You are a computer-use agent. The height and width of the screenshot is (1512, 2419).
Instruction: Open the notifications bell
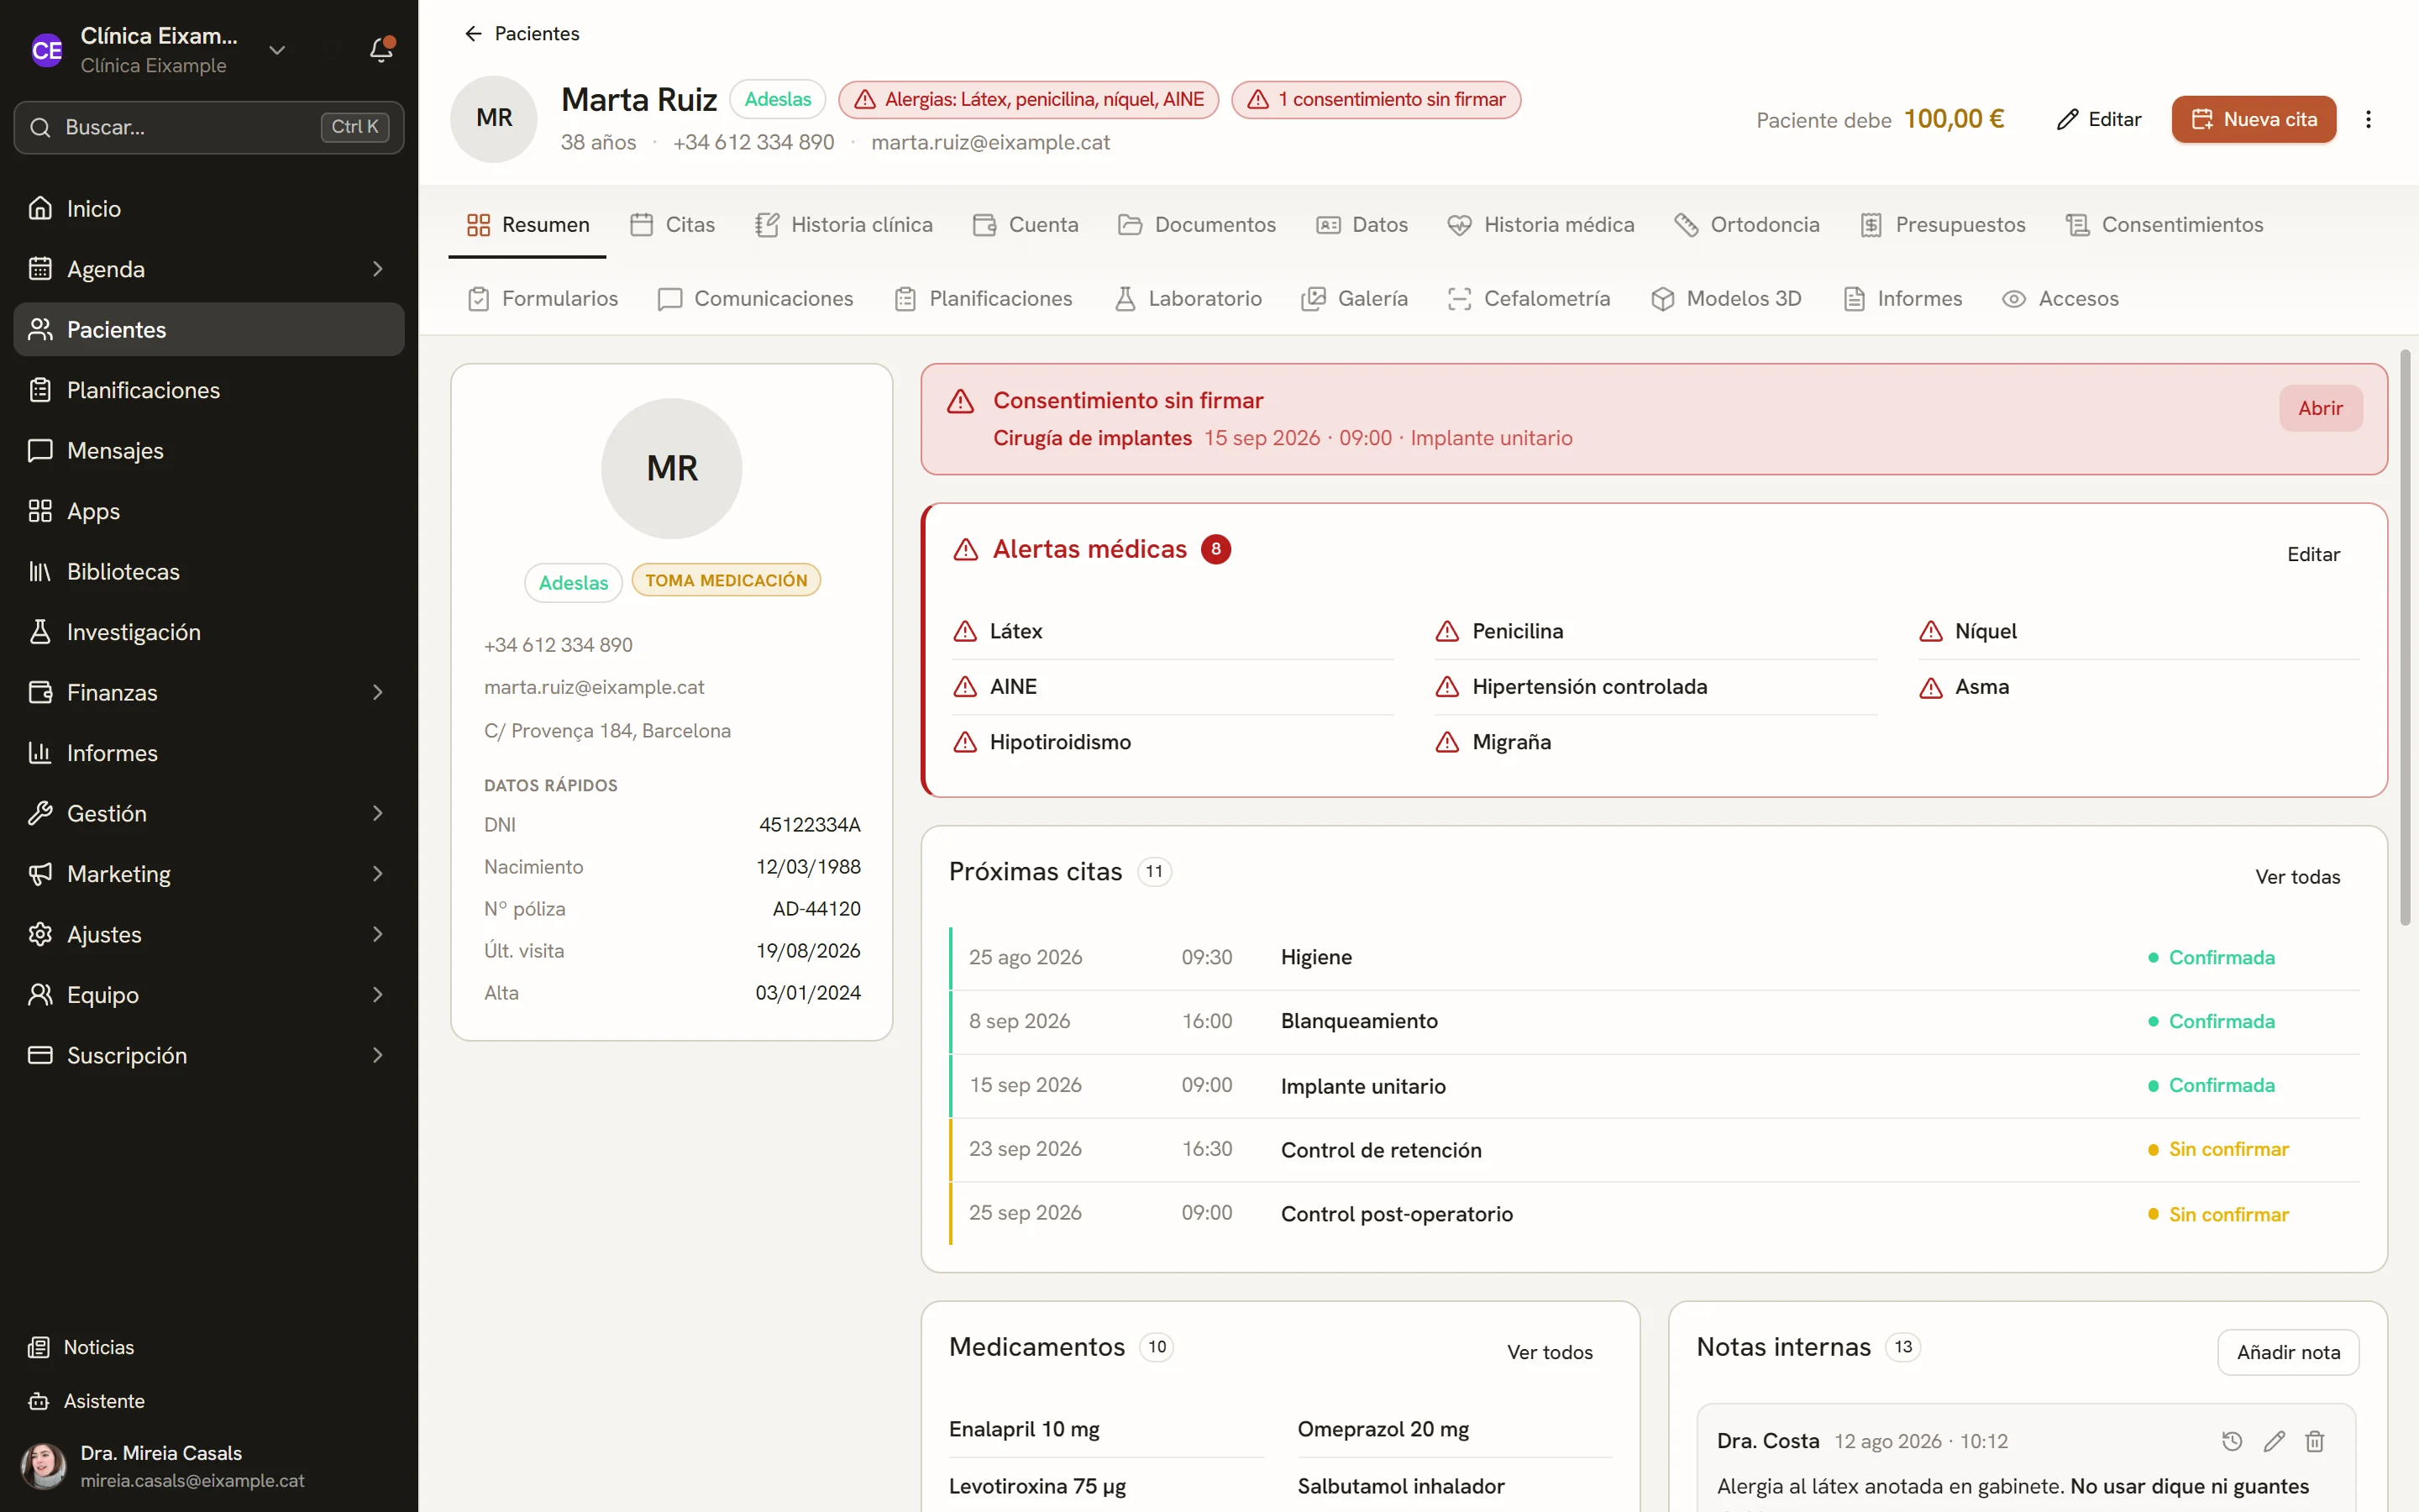point(380,49)
